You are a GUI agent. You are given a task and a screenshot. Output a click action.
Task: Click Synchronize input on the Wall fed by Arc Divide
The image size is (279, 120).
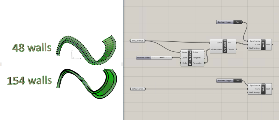point(255,41)
